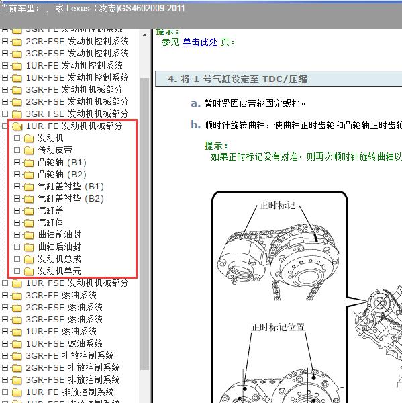Select the 凸轮轴 (B2) tree item
The image size is (402, 403).
pos(62,174)
